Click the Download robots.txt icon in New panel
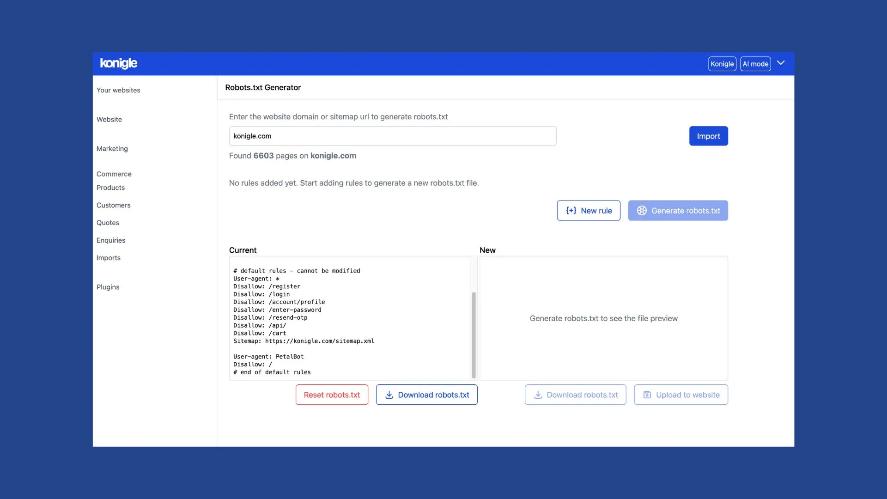The image size is (887, 499). coord(537,394)
